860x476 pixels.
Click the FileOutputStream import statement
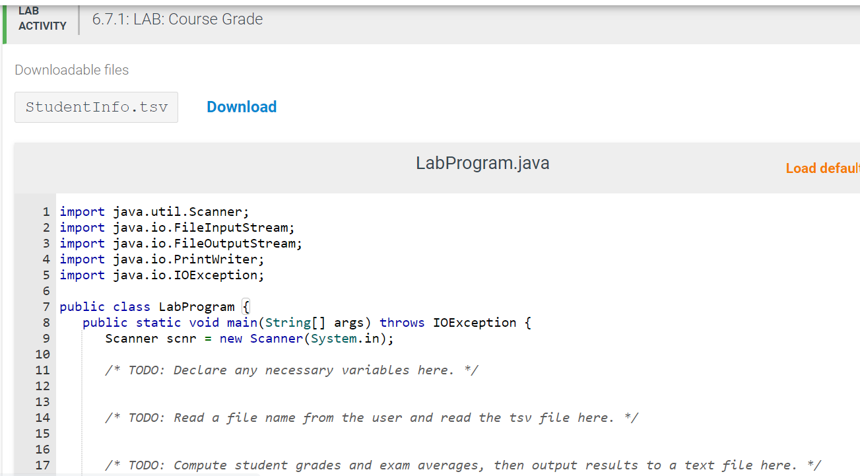[180, 243]
